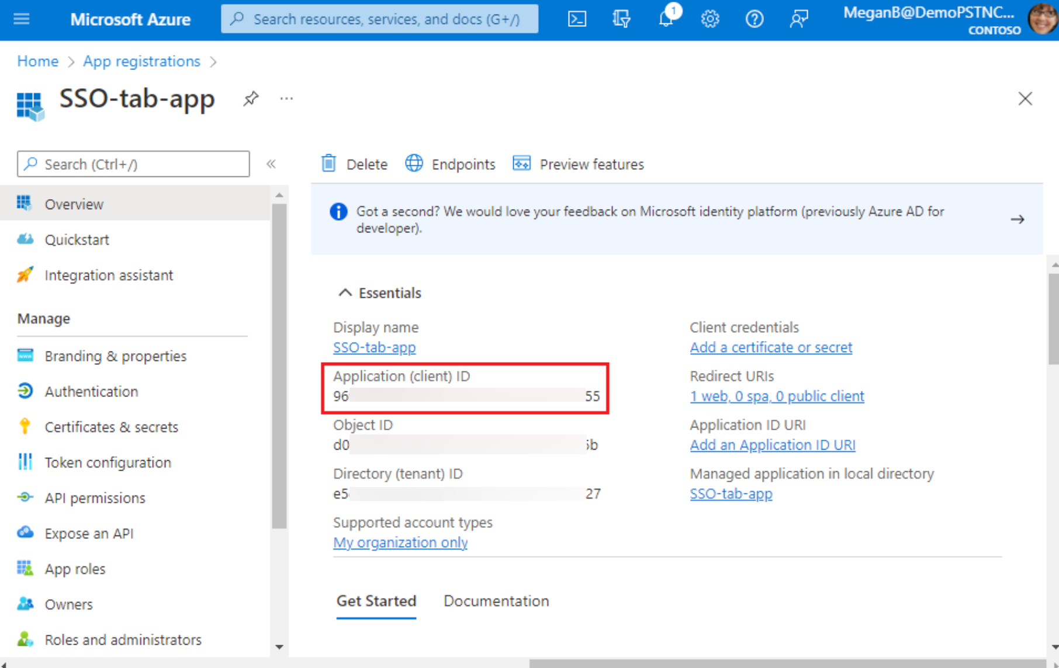1059x668 pixels.
Task: Open the portal settings gear
Action: click(710, 19)
